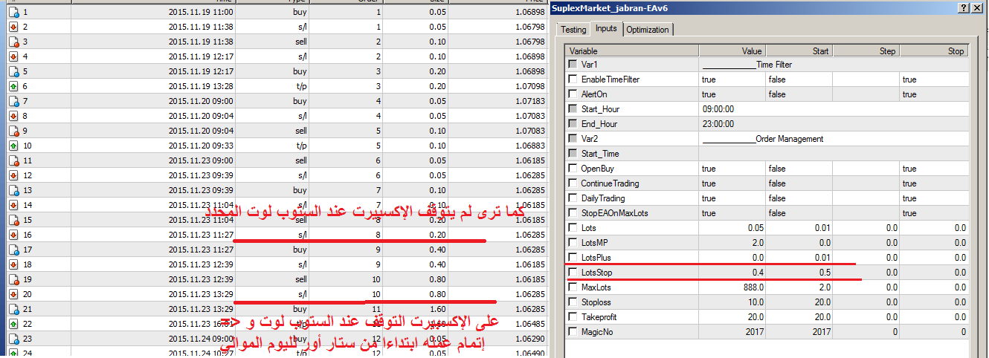The height and width of the screenshot is (358, 989).
Task: Toggle the ContinueTrading checkbox
Action: tap(573, 183)
